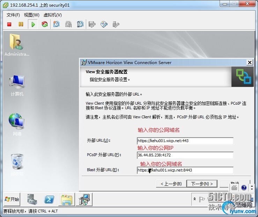
Task: Open the 开始 Start menu button
Action: [x=12, y=199]
